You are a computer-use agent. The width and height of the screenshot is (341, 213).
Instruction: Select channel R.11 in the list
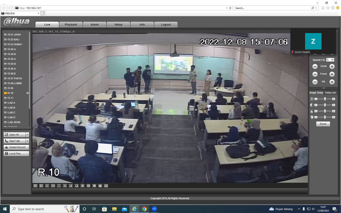click(11, 98)
